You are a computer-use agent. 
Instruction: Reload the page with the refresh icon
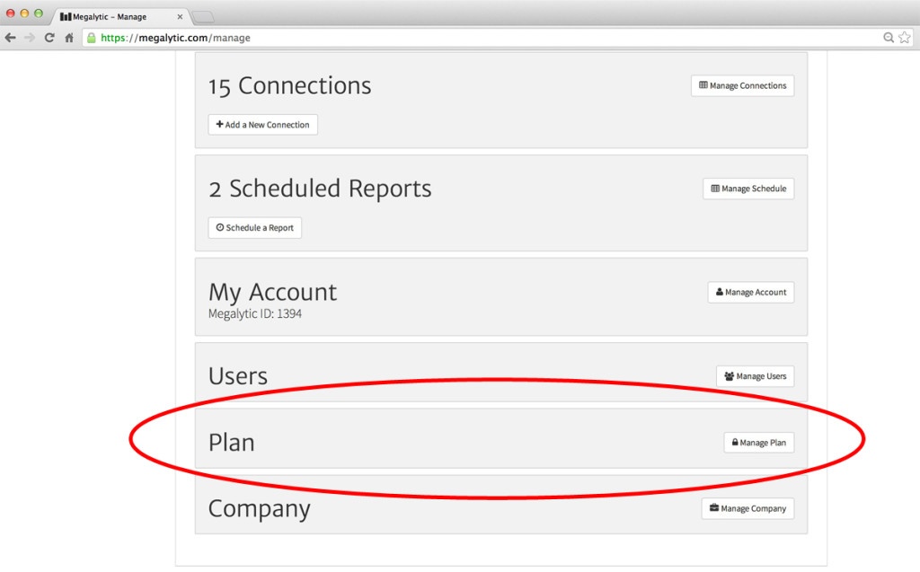click(x=49, y=38)
